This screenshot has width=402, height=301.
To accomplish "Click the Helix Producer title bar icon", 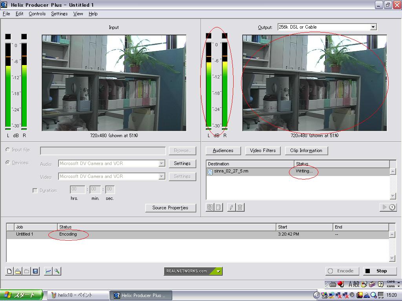I will tap(4, 5).
